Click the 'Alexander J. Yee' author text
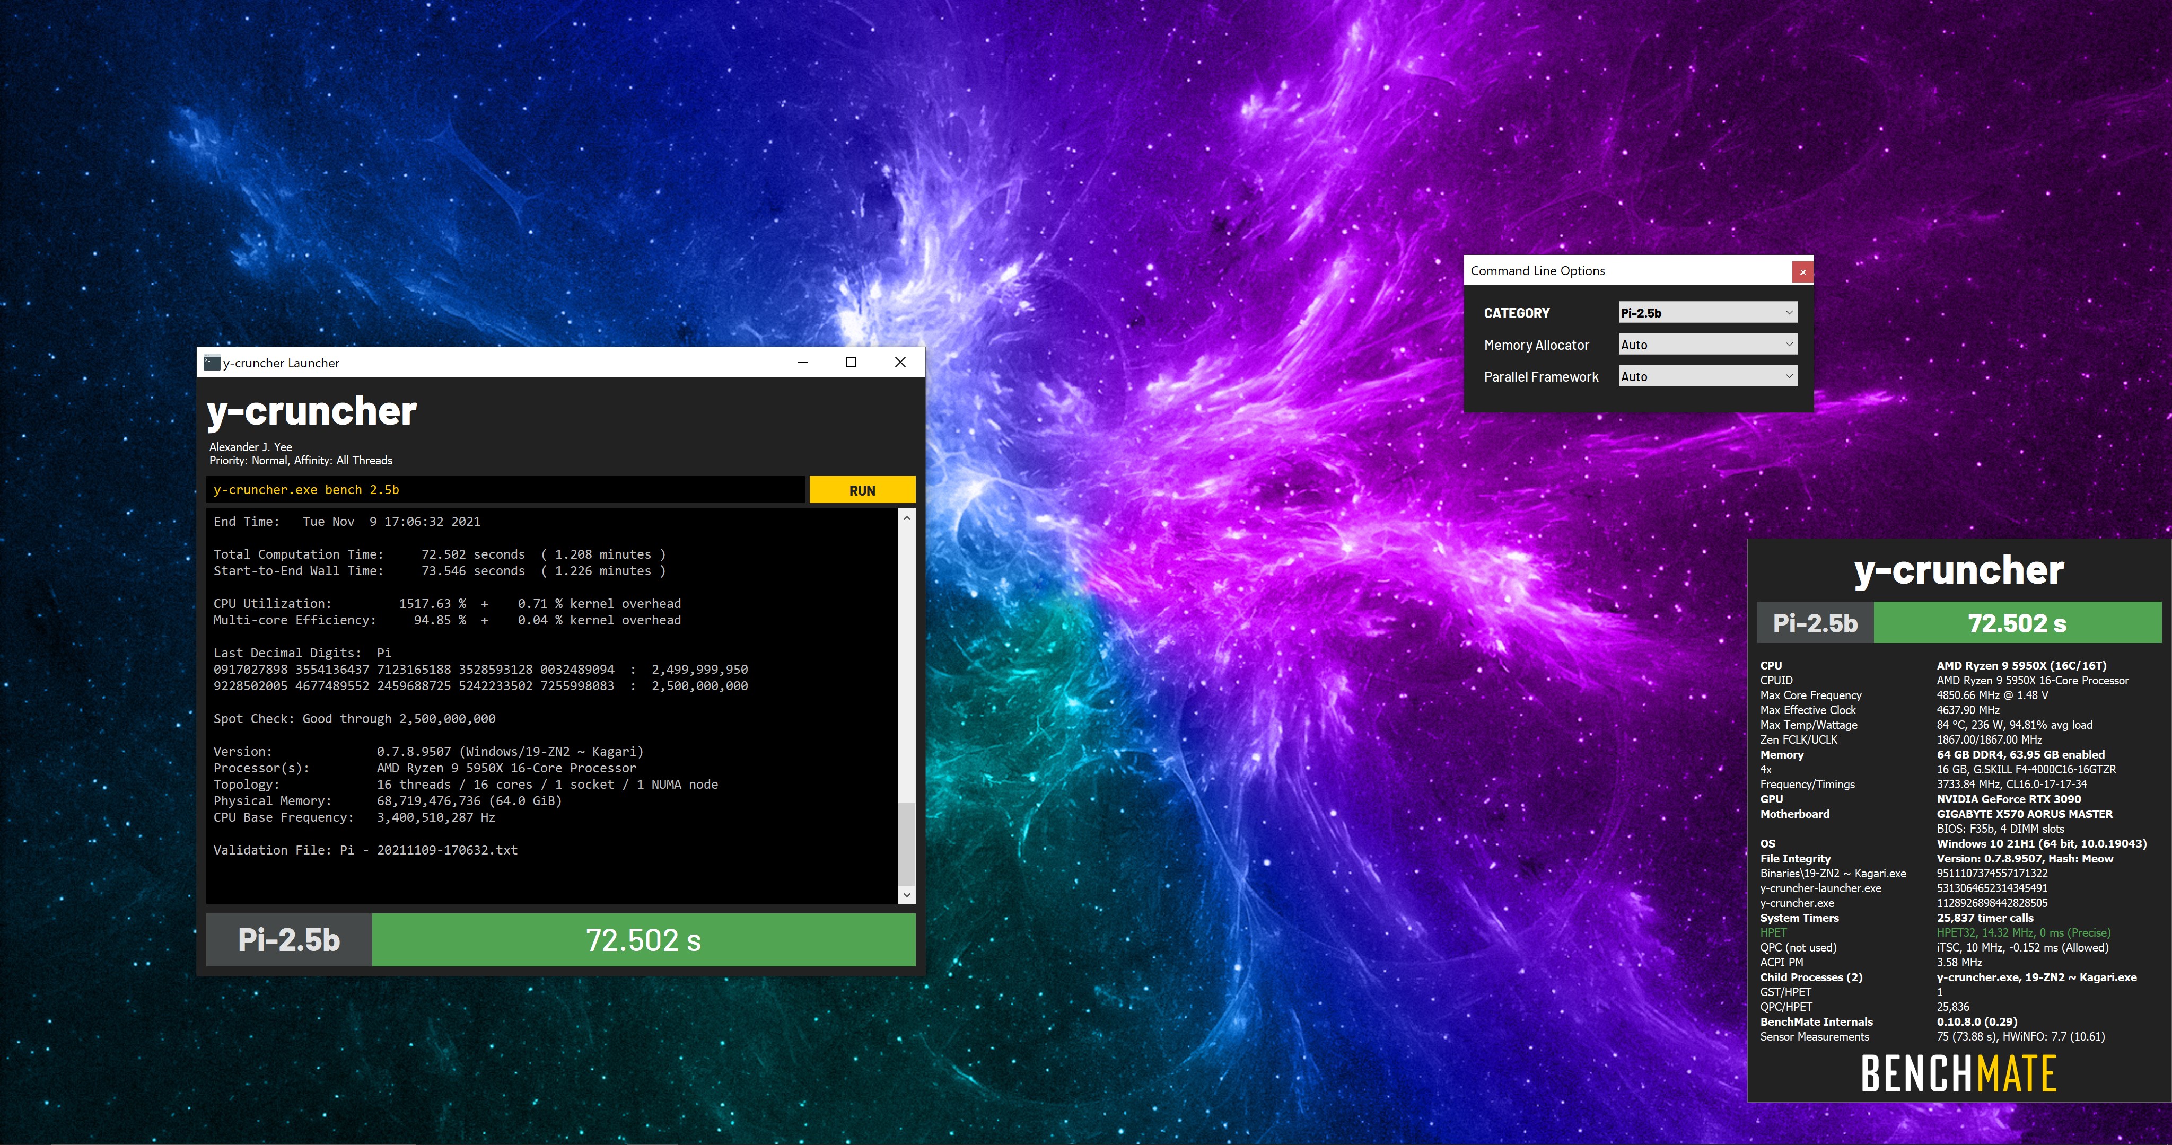This screenshot has height=1145, width=2172. [x=250, y=447]
